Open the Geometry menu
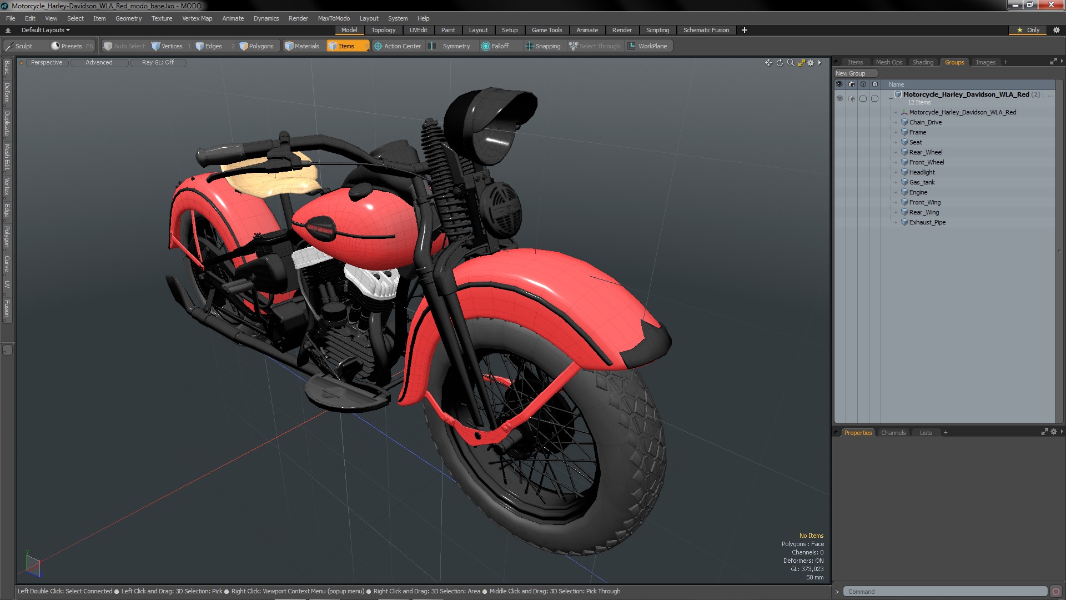 click(128, 18)
